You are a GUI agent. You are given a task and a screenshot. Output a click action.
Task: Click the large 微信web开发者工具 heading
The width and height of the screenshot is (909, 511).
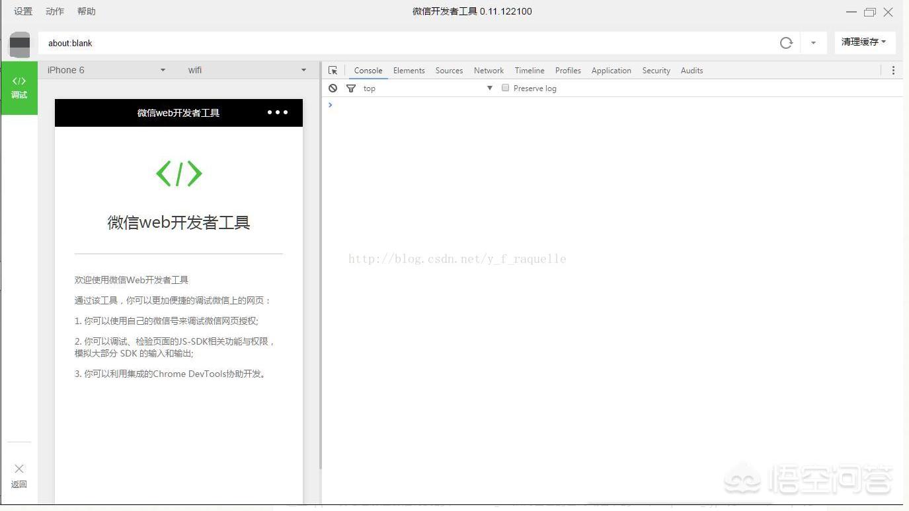[x=178, y=222]
